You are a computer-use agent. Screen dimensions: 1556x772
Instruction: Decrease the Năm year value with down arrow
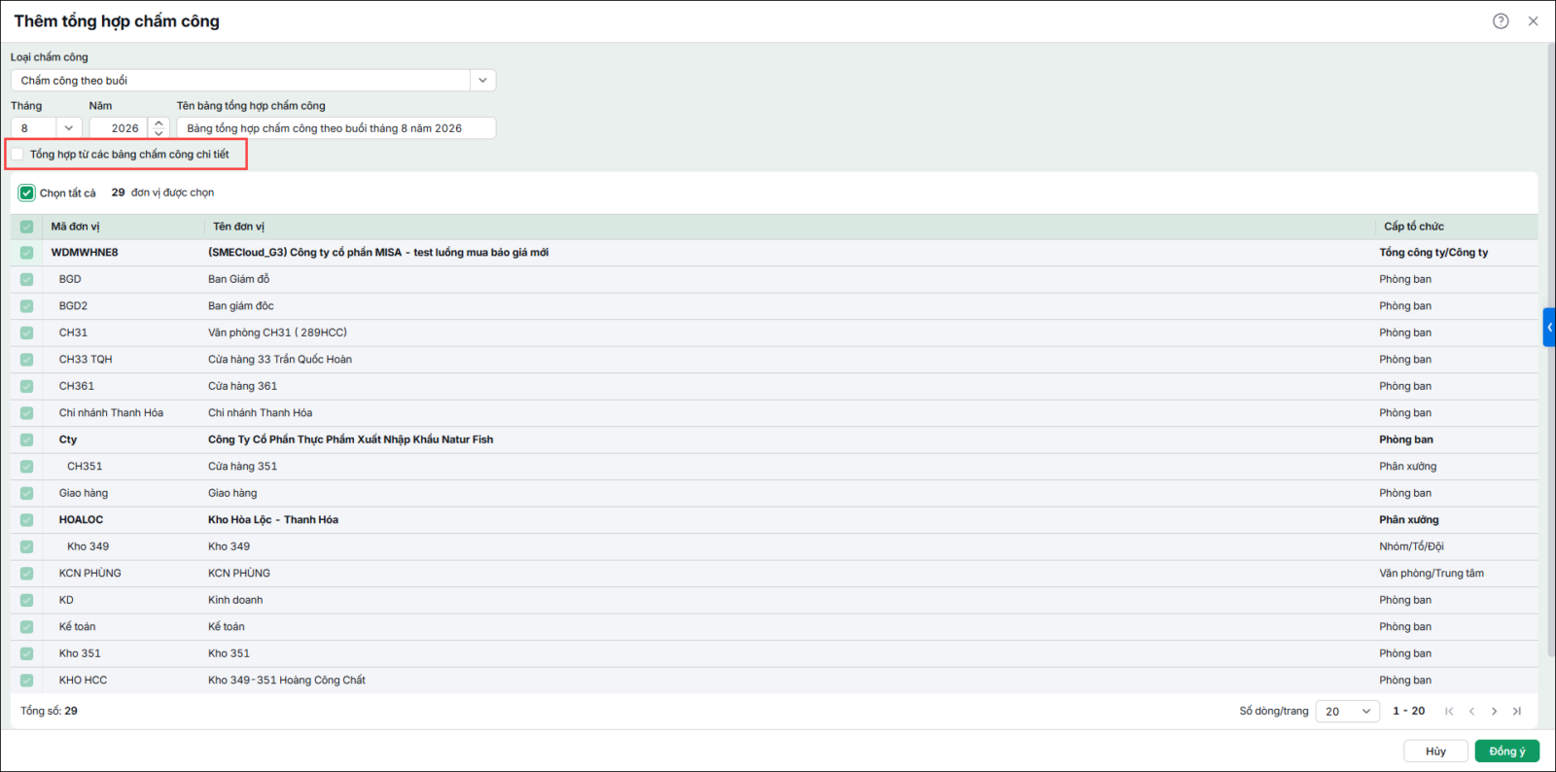(159, 133)
